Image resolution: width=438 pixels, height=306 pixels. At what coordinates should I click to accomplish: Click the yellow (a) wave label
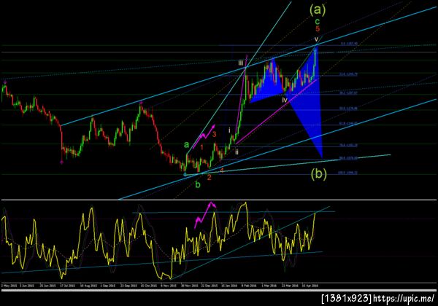coord(318,9)
